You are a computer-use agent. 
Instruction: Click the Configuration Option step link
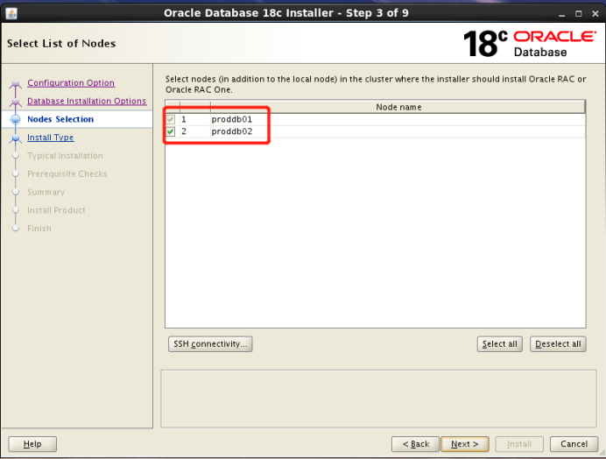(x=71, y=82)
